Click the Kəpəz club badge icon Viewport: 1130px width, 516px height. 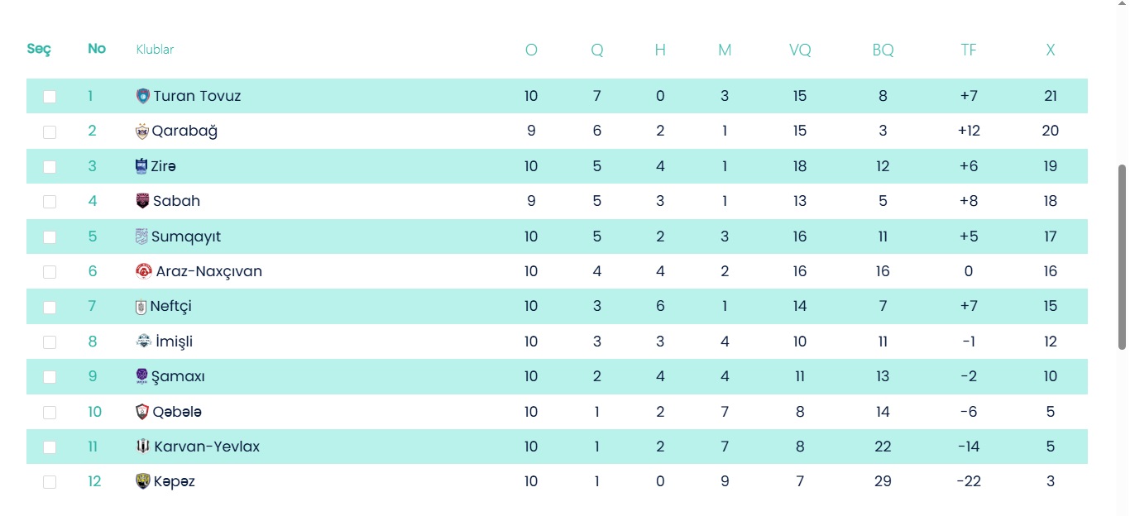(143, 481)
